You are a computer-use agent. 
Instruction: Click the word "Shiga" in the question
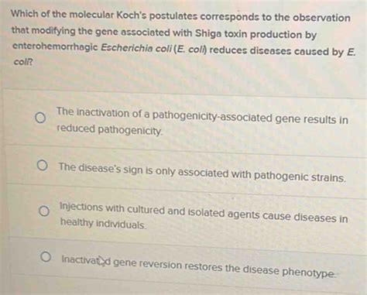point(208,33)
